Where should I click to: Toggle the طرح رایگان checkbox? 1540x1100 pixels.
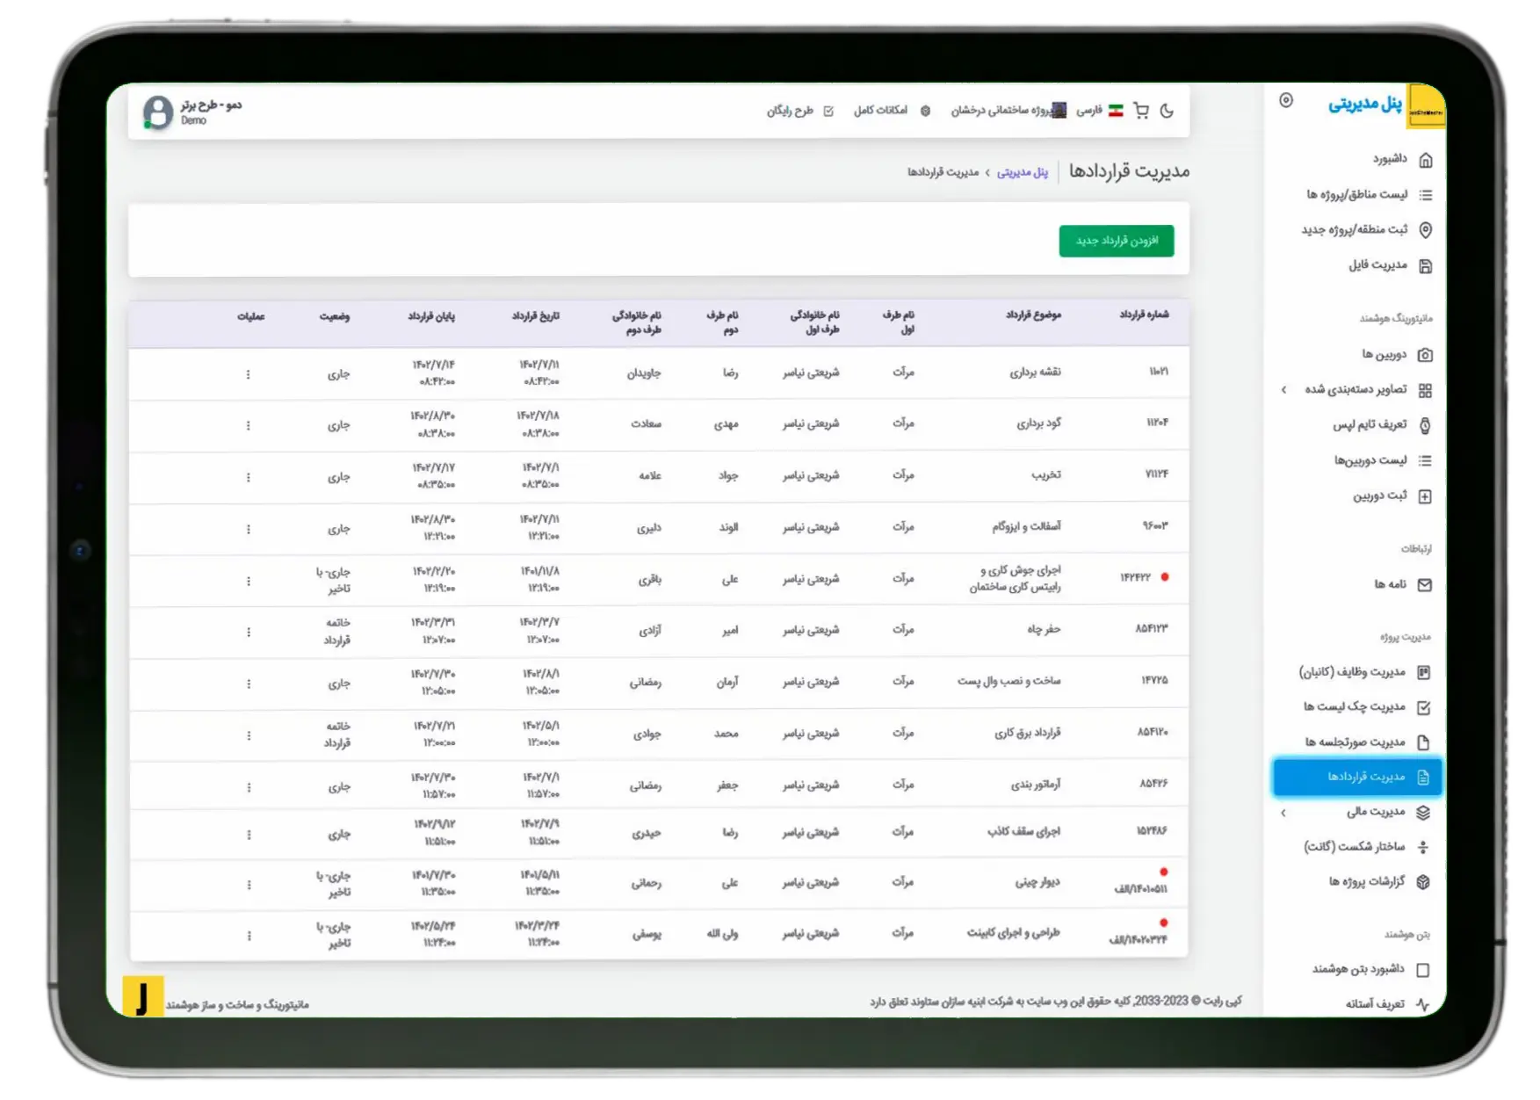point(828,111)
